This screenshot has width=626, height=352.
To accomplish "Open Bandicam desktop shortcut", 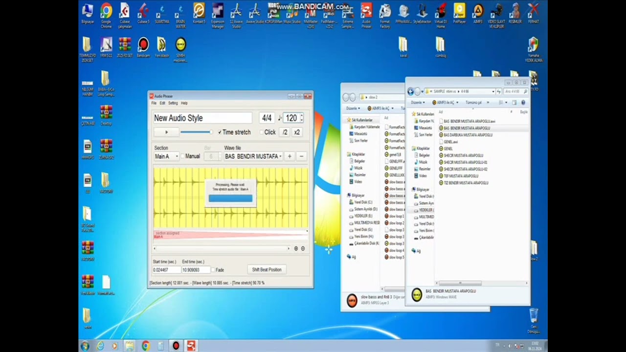I will [143, 48].
